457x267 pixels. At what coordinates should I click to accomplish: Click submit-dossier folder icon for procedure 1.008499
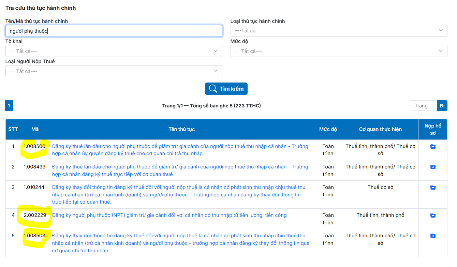click(x=433, y=167)
